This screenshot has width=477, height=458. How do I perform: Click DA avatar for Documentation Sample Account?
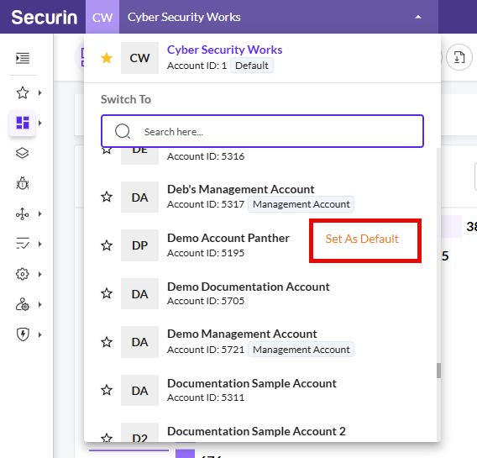click(139, 391)
